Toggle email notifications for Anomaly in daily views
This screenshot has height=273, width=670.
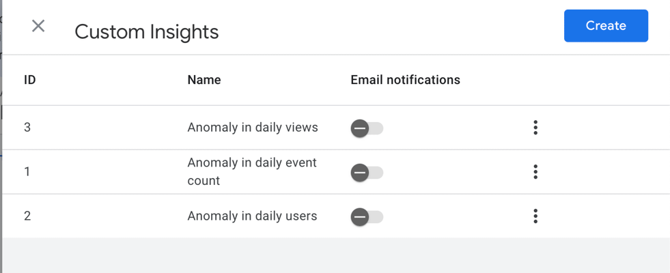point(367,128)
